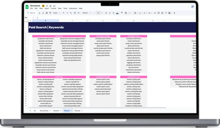The image size is (220, 128).
Task: Open text rotation dropdown
Action: tap(150, 13)
